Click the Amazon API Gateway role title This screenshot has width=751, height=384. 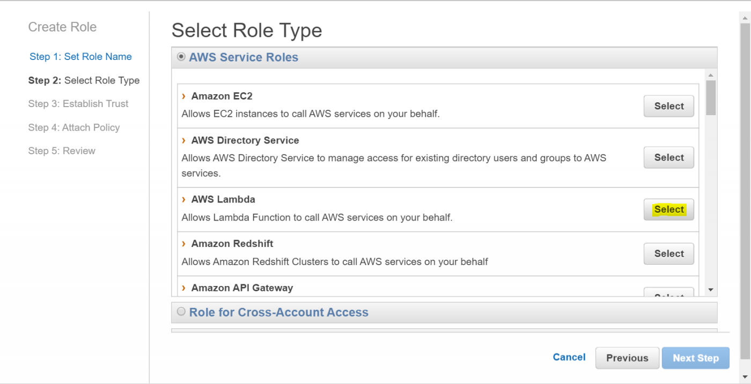(242, 288)
